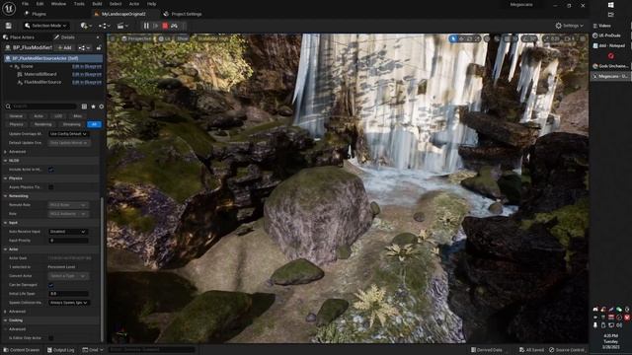Open Auto Receive Input dropdown
The width and height of the screenshot is (632, 355).
coord(68,232)
